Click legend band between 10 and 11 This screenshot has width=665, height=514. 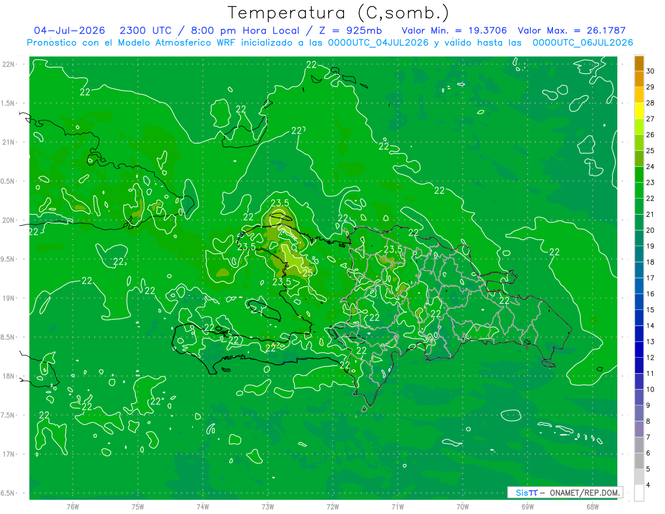639,381
